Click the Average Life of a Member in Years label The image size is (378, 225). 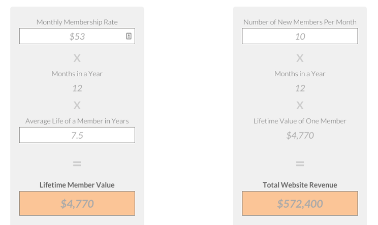[x=77, y=121]
